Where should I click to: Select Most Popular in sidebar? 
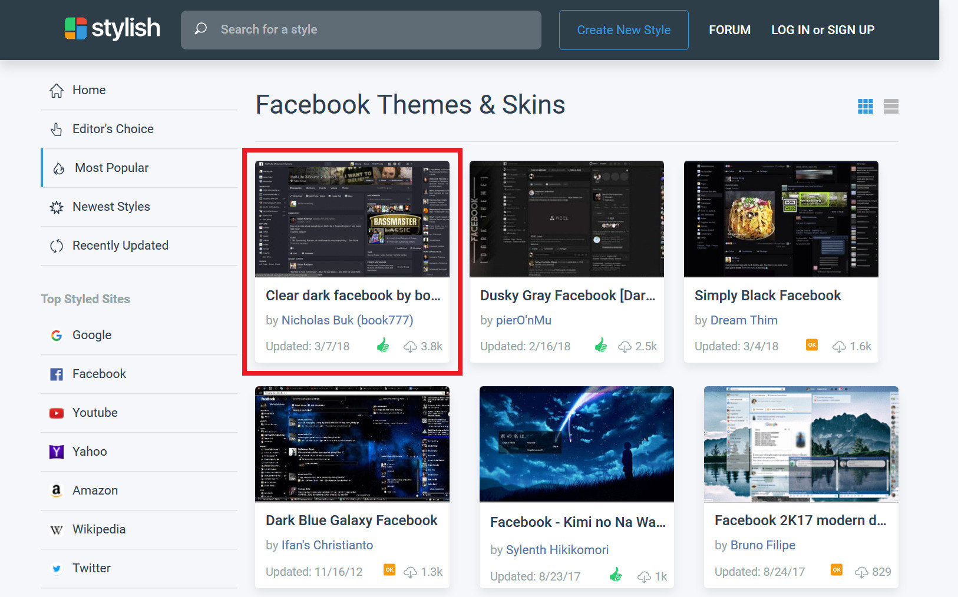pyautogui.click(x=139, y=168)
